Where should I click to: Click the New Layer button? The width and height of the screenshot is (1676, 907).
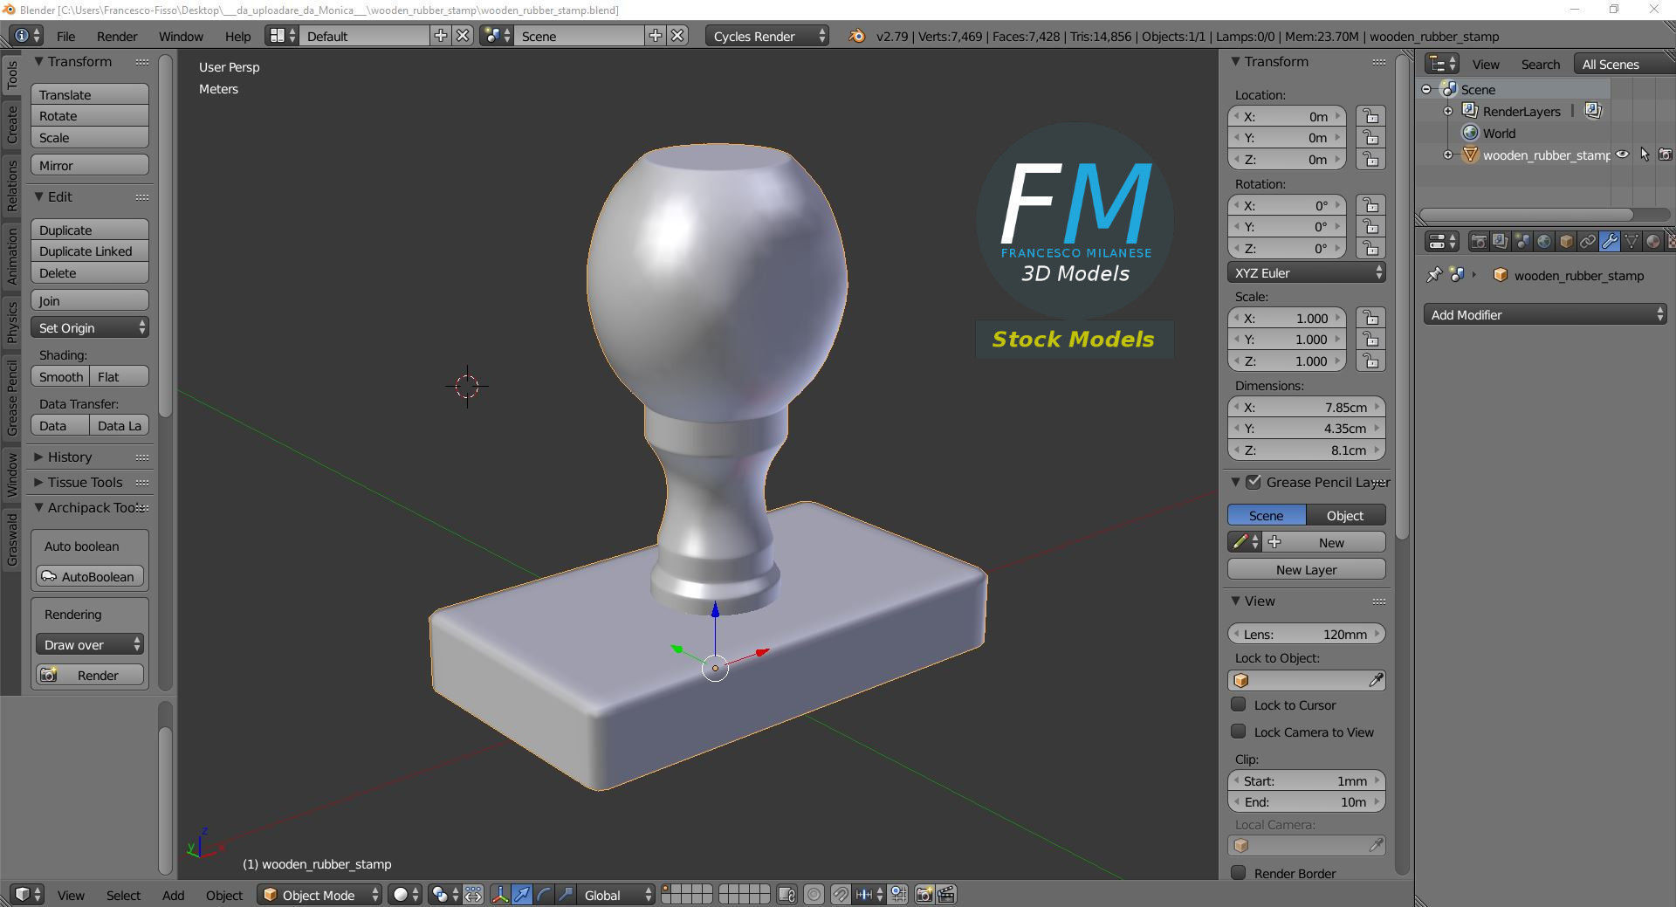pos(1306,569)
